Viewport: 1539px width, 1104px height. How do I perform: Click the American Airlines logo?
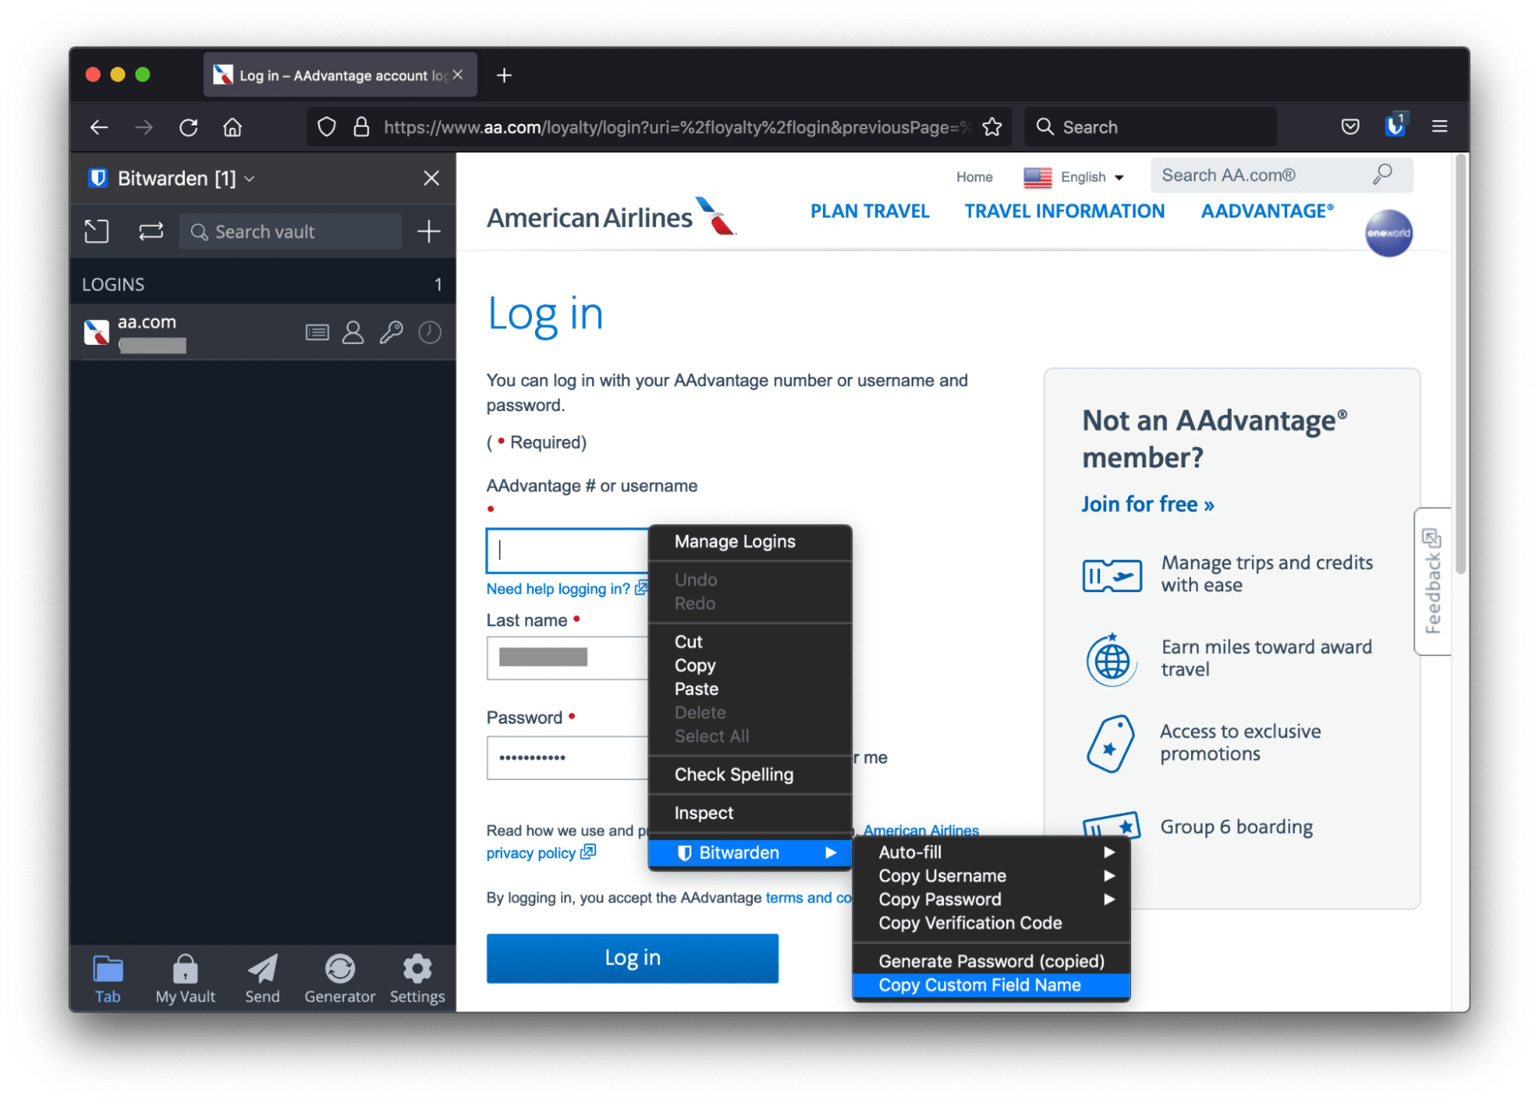[x=611, y=217]
